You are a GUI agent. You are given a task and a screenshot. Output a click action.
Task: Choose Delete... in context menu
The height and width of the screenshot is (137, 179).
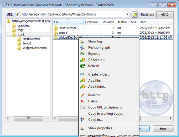94,101
